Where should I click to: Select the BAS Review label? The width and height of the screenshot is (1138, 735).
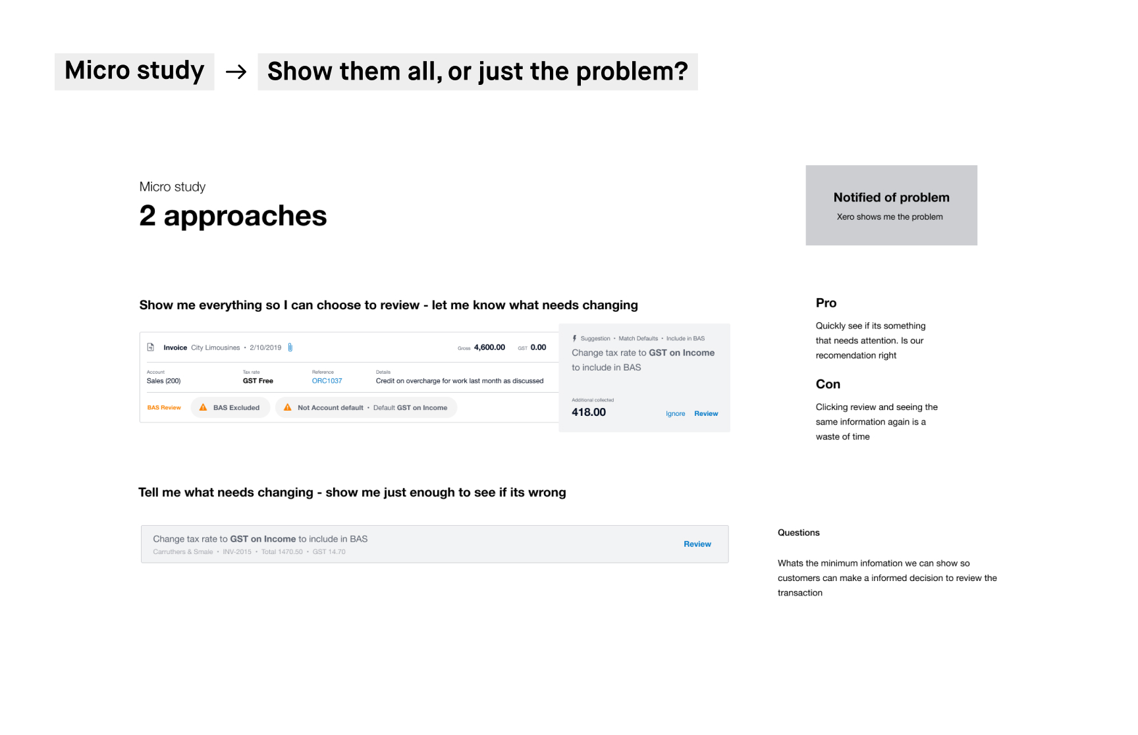point(164,408)
